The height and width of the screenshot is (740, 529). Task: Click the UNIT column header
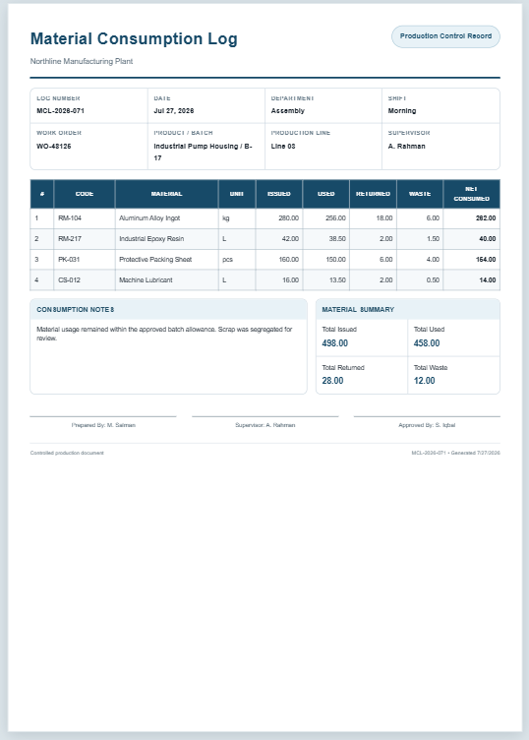237,194
